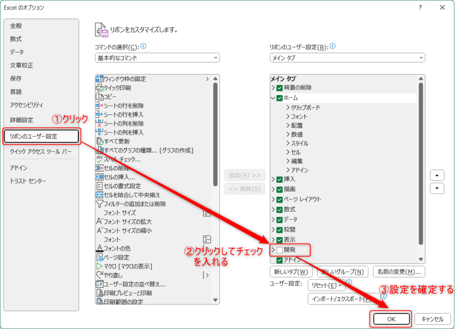Image resolution: width=468 pixels, height=329 pixels.
Task: Expand the 表示 tree node
Action: pos(273,240)
